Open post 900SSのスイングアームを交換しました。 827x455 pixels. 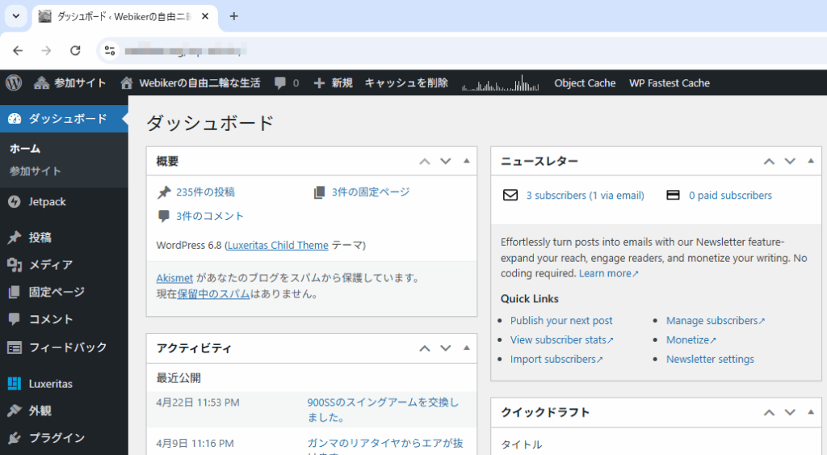tap(384, 410)
